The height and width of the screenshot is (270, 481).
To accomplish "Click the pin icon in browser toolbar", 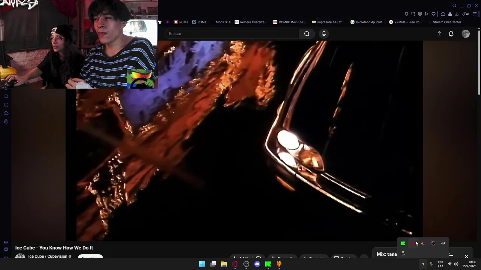I will [x=406, y=14].
